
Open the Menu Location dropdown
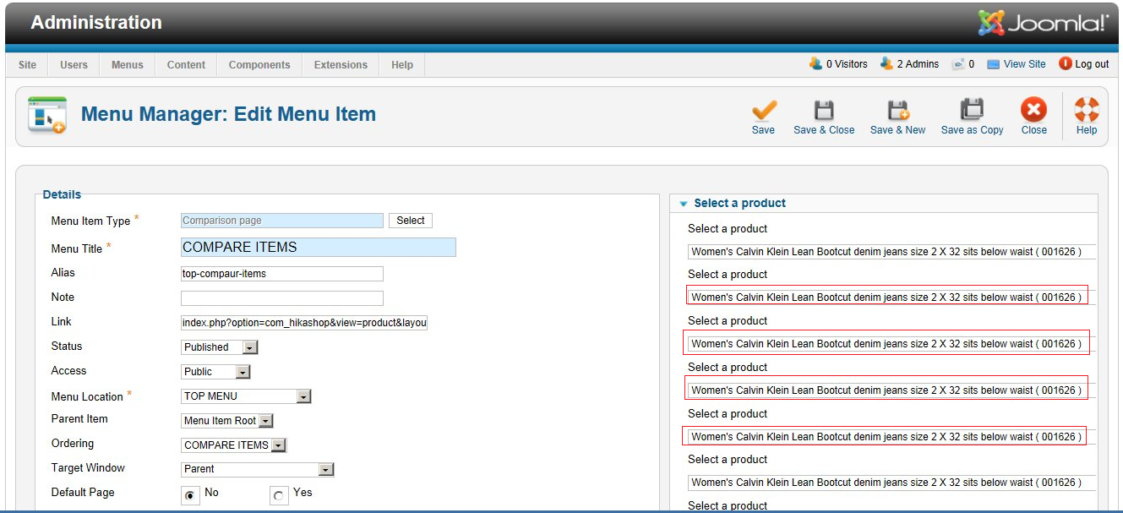point(304,396)
